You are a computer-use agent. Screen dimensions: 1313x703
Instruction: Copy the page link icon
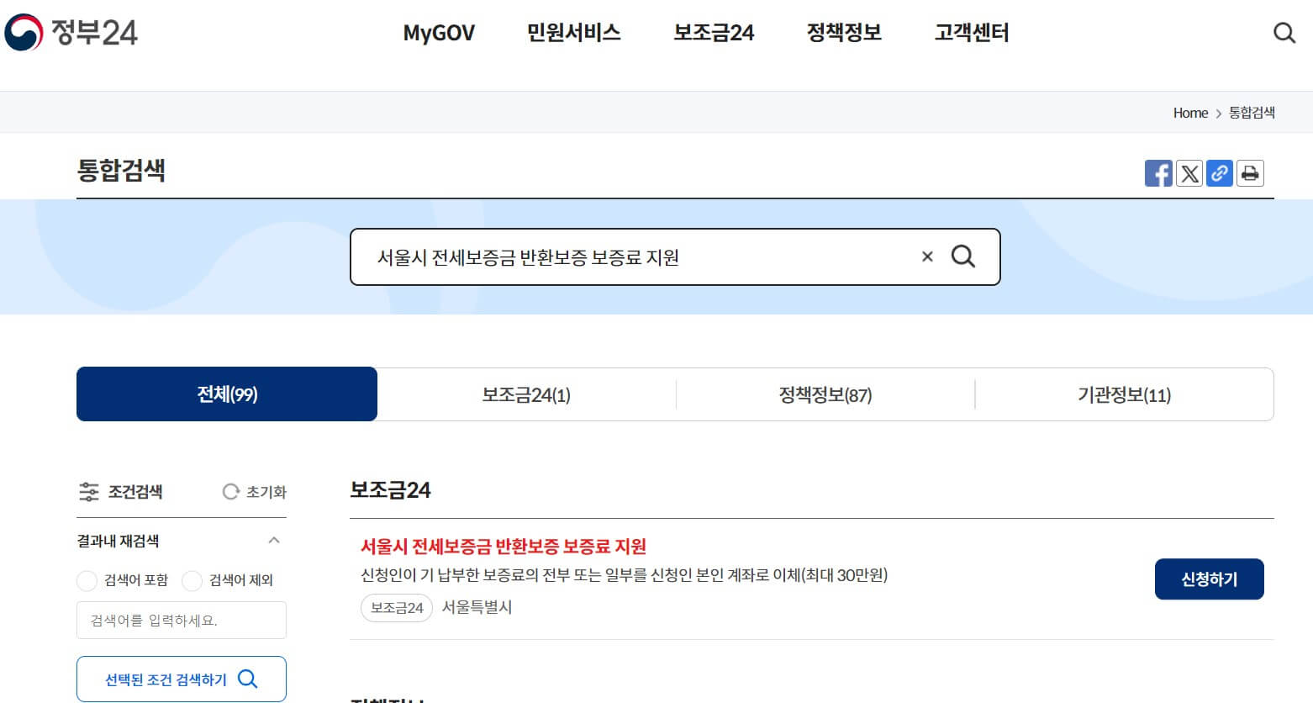point(1220,173)
